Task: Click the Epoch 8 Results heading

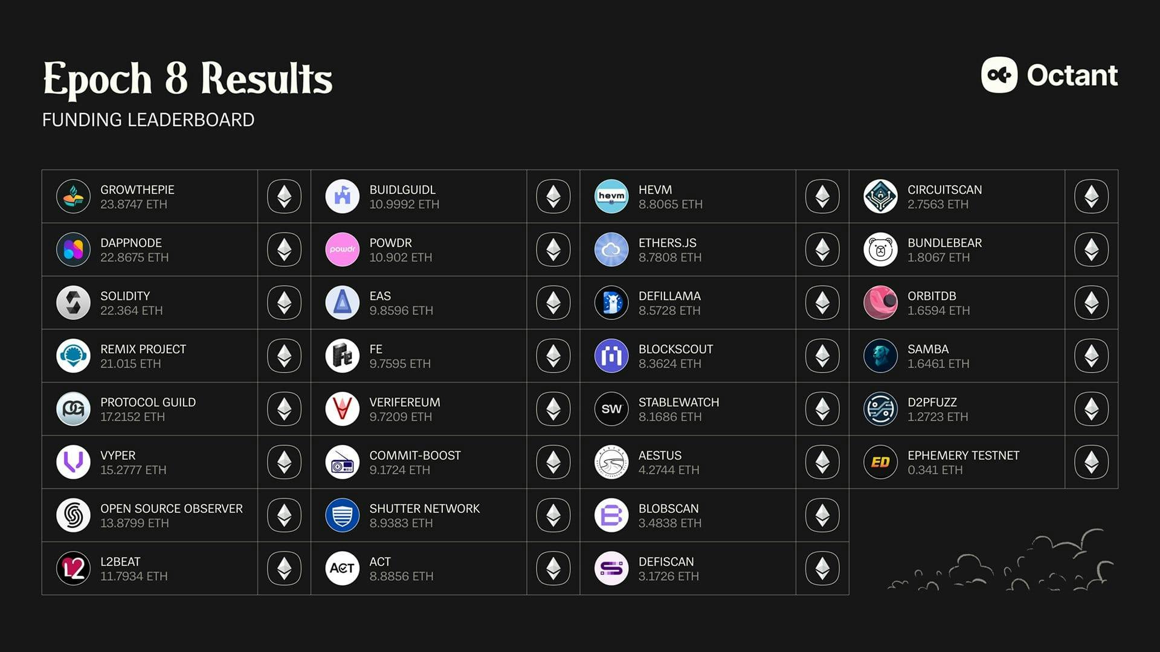Action: point(187,78)
